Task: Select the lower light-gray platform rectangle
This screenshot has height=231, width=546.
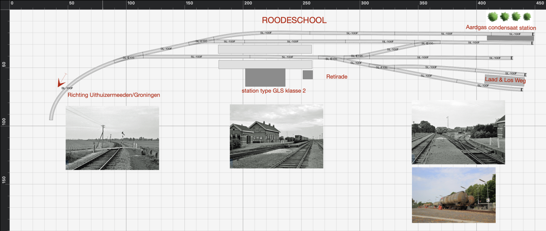Action: (265, 64)
